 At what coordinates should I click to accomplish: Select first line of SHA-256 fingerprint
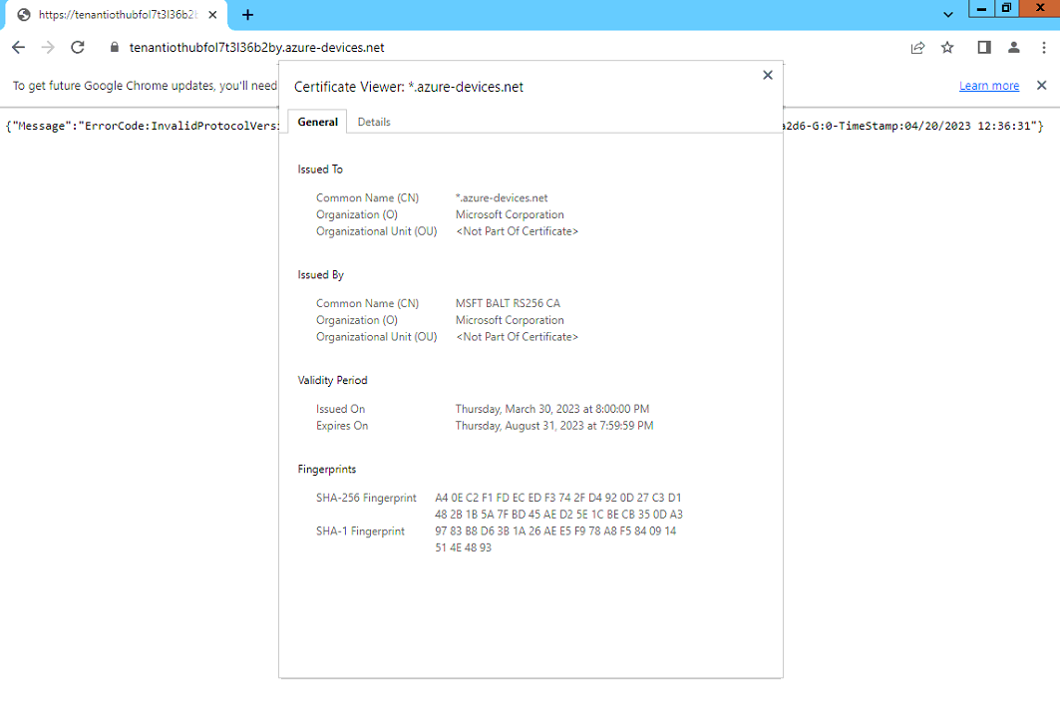click(x=558, y=498)
